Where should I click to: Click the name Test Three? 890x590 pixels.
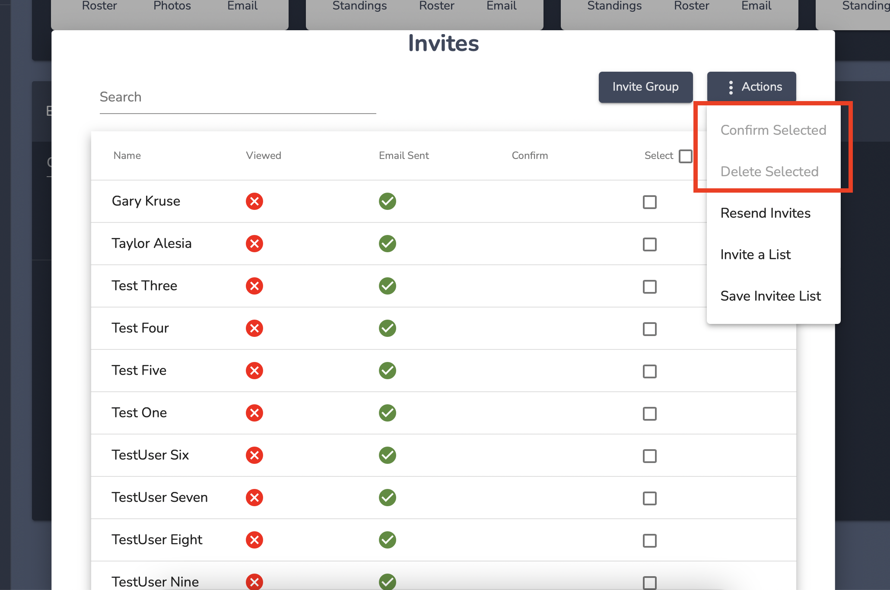click(144, 286)
